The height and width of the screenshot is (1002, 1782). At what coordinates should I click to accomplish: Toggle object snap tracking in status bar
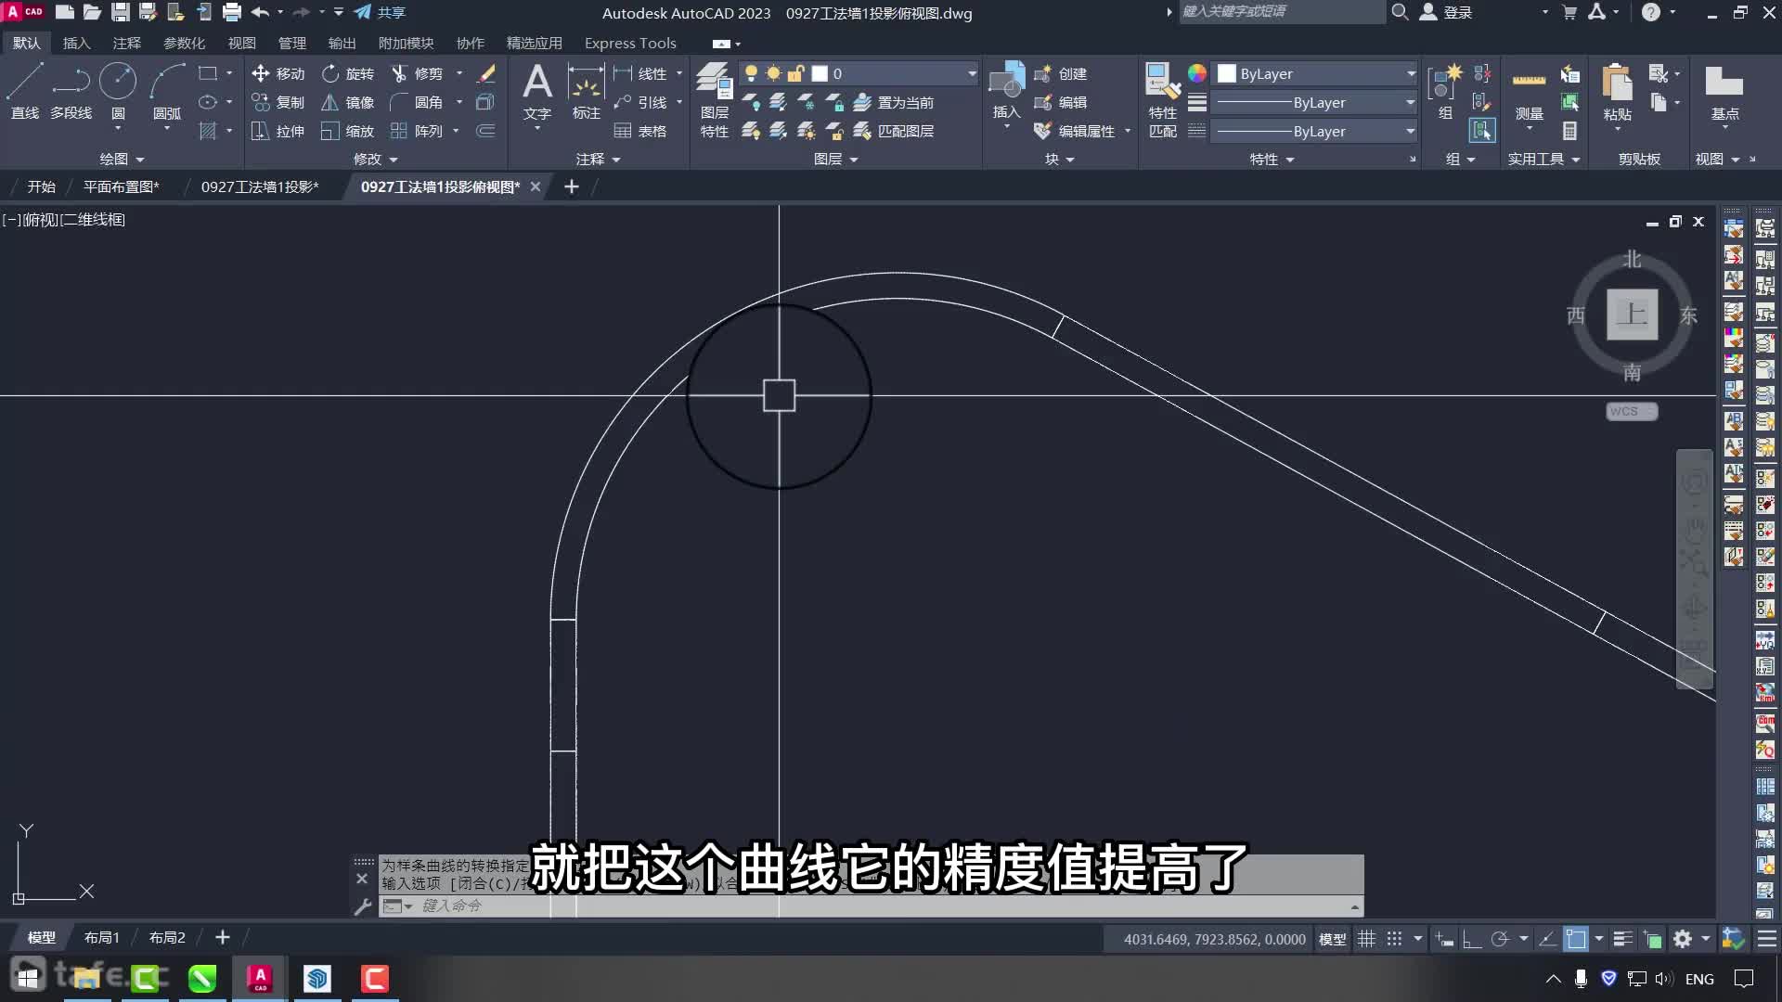point(1547,939)
